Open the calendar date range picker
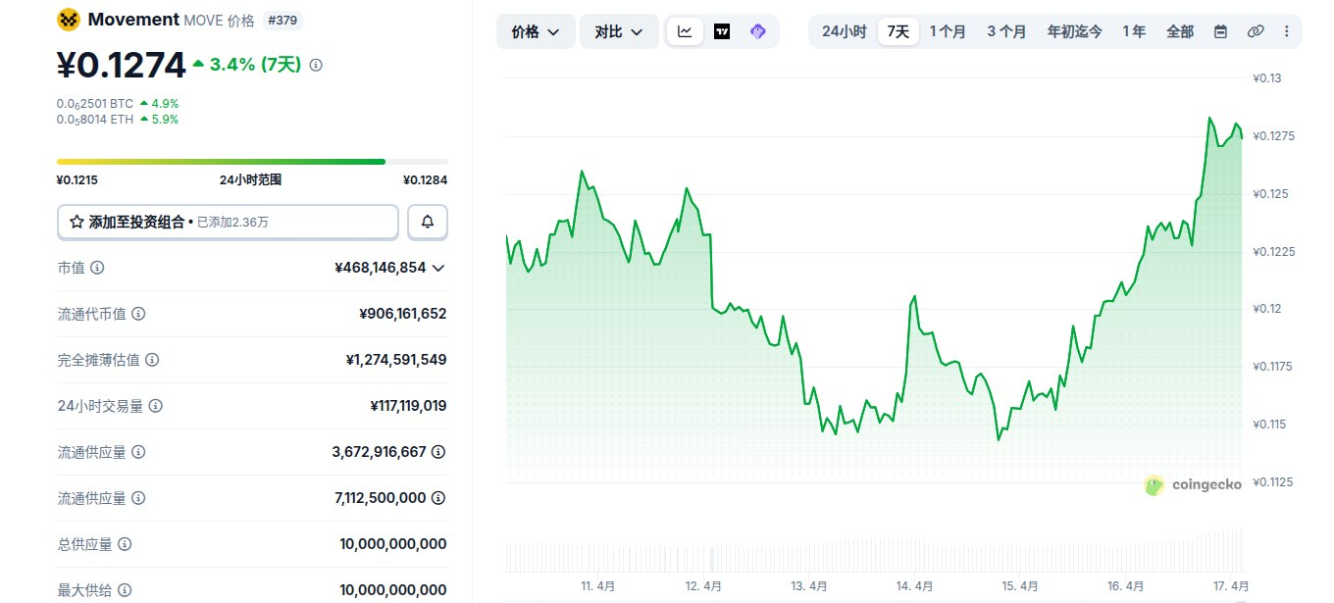The height and width of the screenshot is (603, 1334). coord(1220,31)
